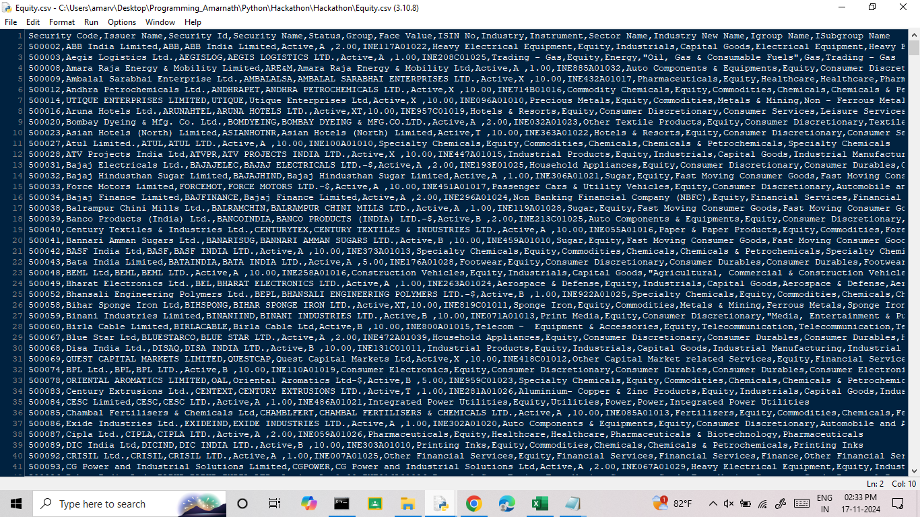Click the '500016,Aruna Hotels Ltd.' row
The image size is (920, 517).
467,111
